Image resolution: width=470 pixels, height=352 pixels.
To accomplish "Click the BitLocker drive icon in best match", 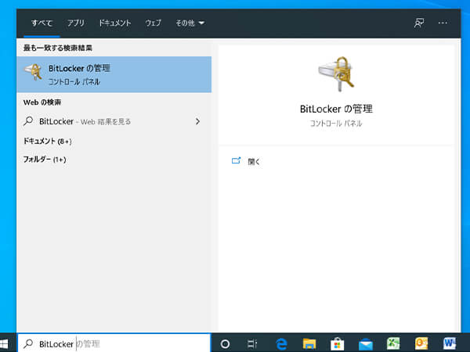I will [x=33, y=72].
